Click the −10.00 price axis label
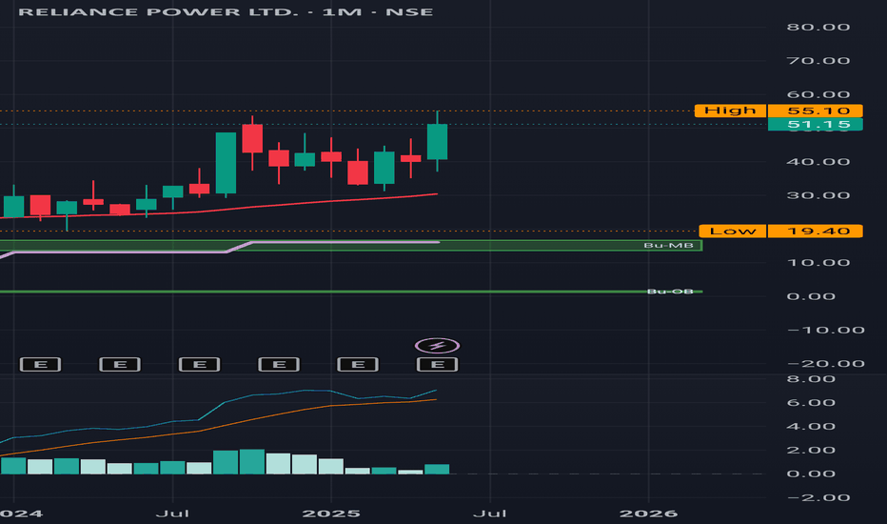This screenshot has width=887, height=524. [825, 331]
